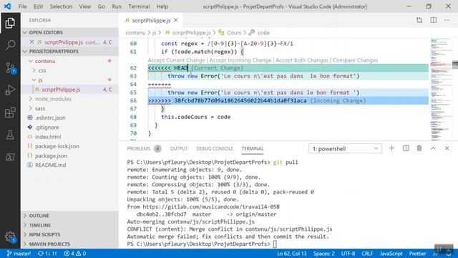Expand the Maven Projects section
458x258 pixels.
click(69, 244)
